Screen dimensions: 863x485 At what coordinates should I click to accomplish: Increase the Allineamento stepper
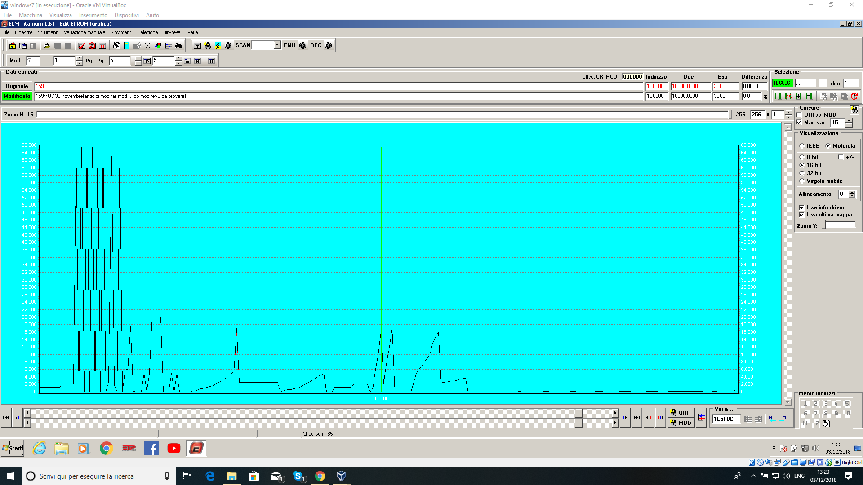[x=852, y=192]
